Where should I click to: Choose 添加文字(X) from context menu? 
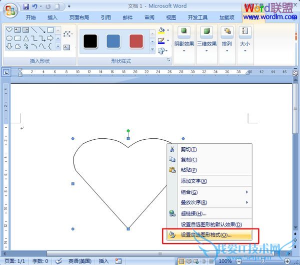tap(209, 181)
